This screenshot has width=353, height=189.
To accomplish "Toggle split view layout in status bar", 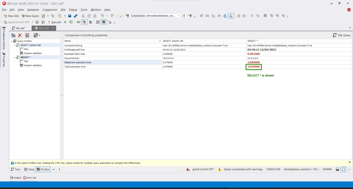I will [337, 169].
